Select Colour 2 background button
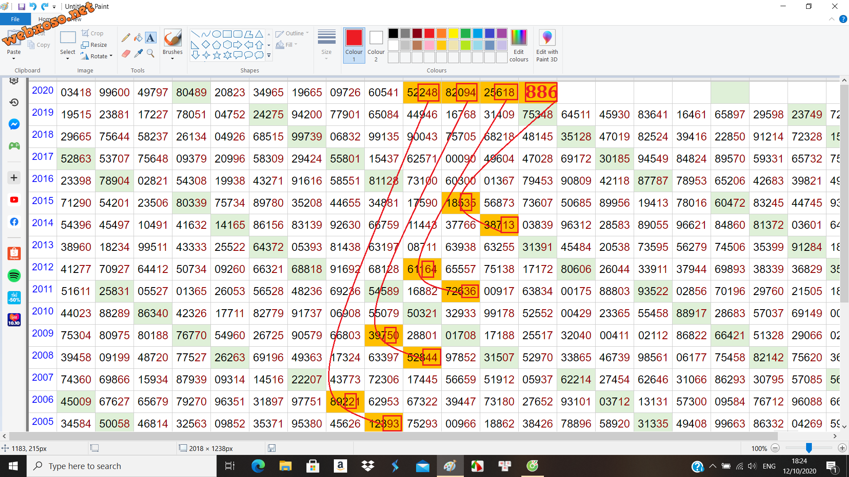Viewport: 849px width, 477px height. point(376,45)
